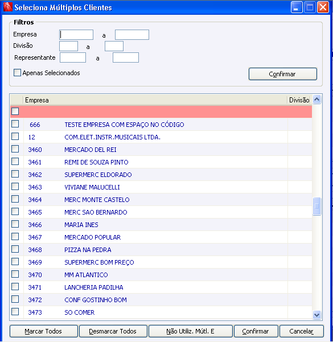Click the scroll up arrow of the list

pos(316,100)
